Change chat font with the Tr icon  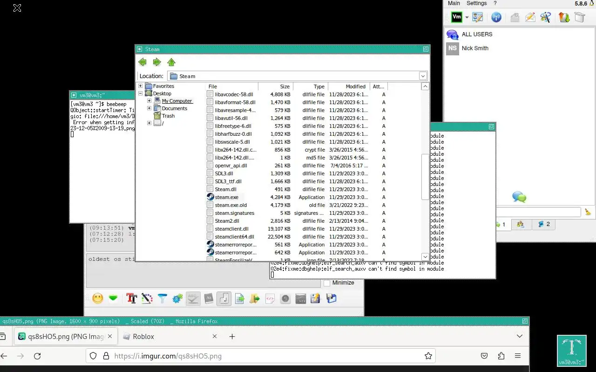[132, 299]
